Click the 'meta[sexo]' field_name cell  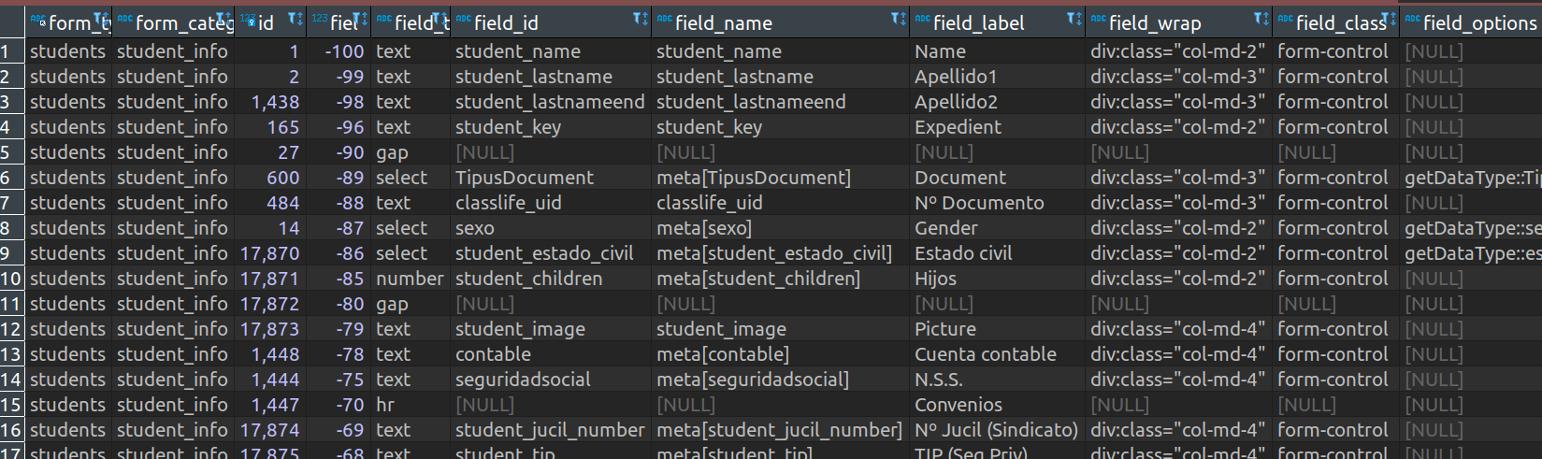(x=780, y=228)
